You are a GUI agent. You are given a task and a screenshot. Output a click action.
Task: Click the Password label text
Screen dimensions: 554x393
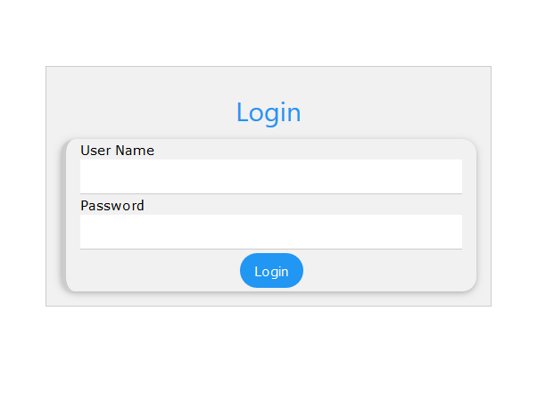112,206
